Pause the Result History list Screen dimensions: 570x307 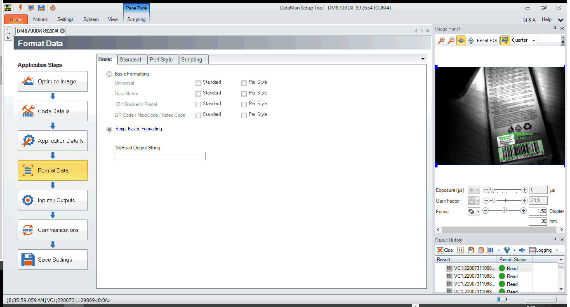click(461, 250)
